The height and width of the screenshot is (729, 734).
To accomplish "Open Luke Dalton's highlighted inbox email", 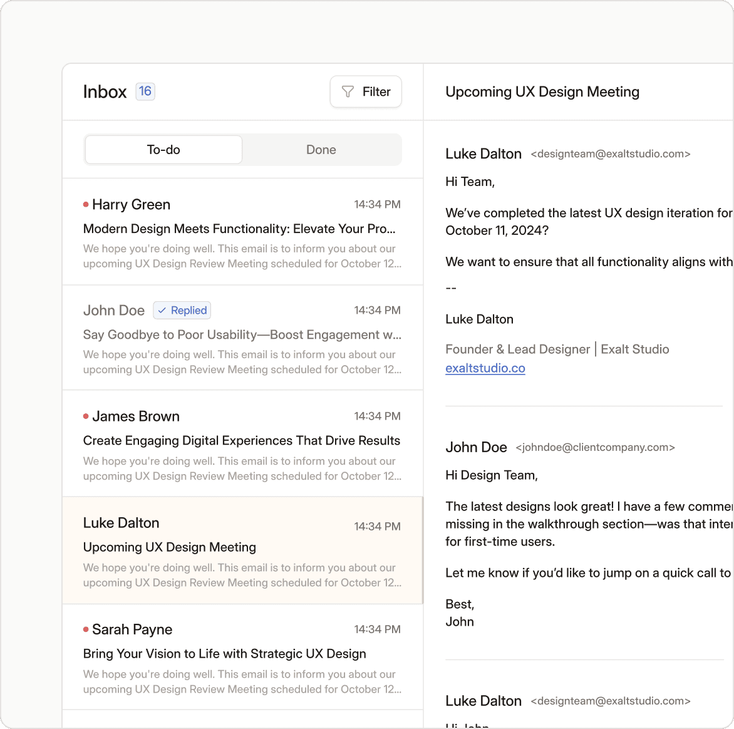I will coord(242,551).
